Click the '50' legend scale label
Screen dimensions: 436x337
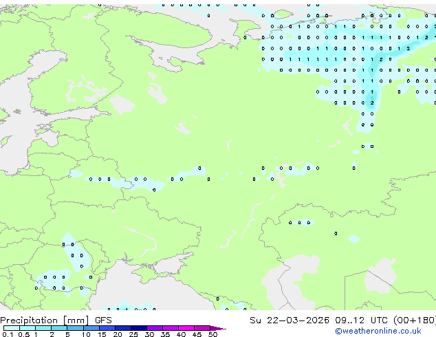212,334
